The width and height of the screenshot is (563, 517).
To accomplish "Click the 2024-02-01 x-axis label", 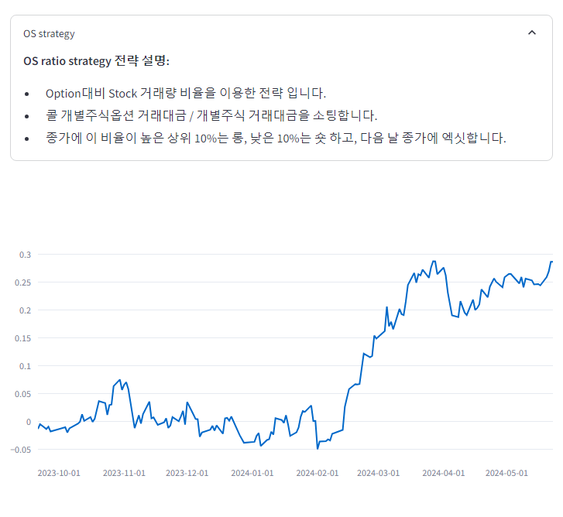I will point(317,473).
